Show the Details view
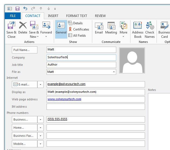This screenshot has height=150, width=170. click(x=75, y=23)
